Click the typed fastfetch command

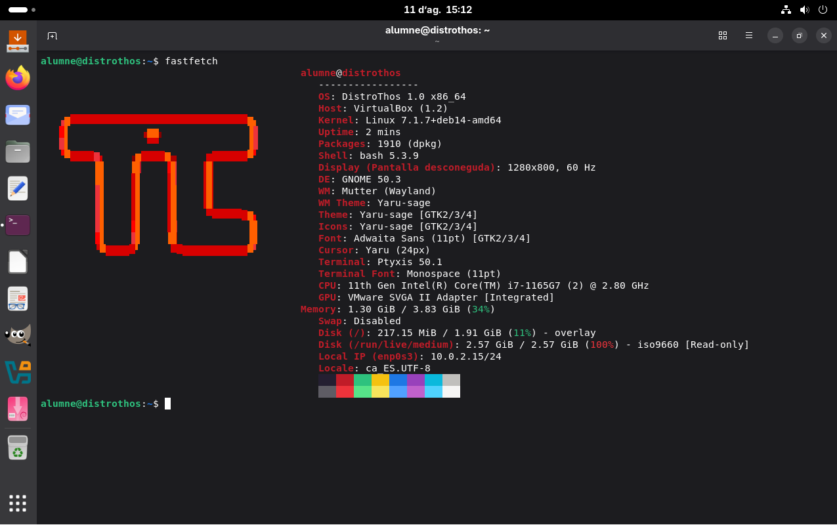point(191,61)
